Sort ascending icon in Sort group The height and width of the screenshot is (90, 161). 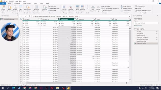(x=88, y=6)
